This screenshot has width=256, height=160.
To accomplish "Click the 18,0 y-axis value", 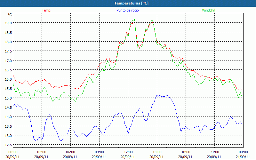I will pos(9,42).
